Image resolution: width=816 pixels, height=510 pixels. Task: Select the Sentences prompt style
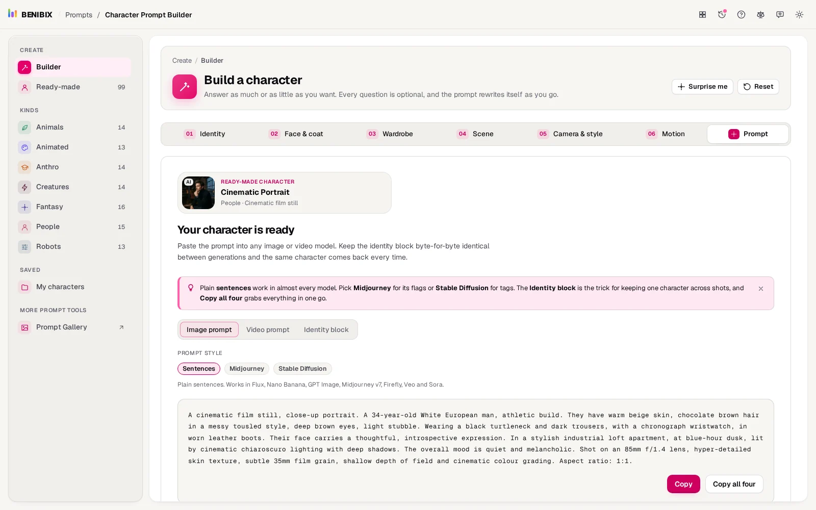(199, 369)
